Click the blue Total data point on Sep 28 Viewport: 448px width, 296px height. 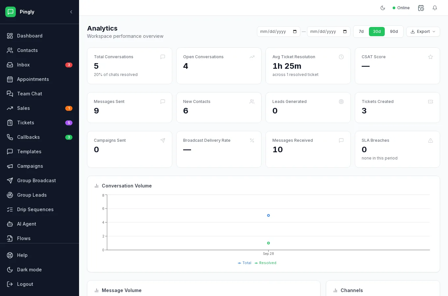pyautogui.click(x=268, y=215)
